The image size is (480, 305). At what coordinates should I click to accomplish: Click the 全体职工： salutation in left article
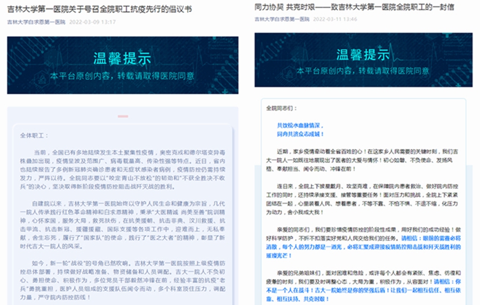34,136
